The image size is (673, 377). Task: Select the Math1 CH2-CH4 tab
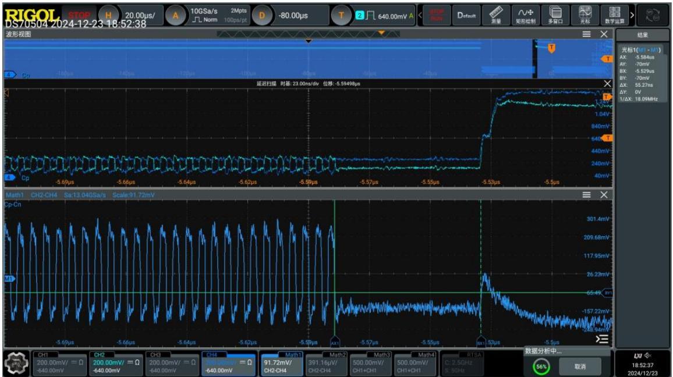(282, 363)
